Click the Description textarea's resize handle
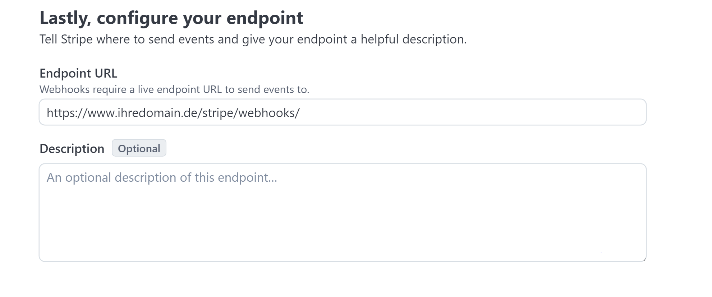Viewport: 712px width, 297px height. click(644, 259)
